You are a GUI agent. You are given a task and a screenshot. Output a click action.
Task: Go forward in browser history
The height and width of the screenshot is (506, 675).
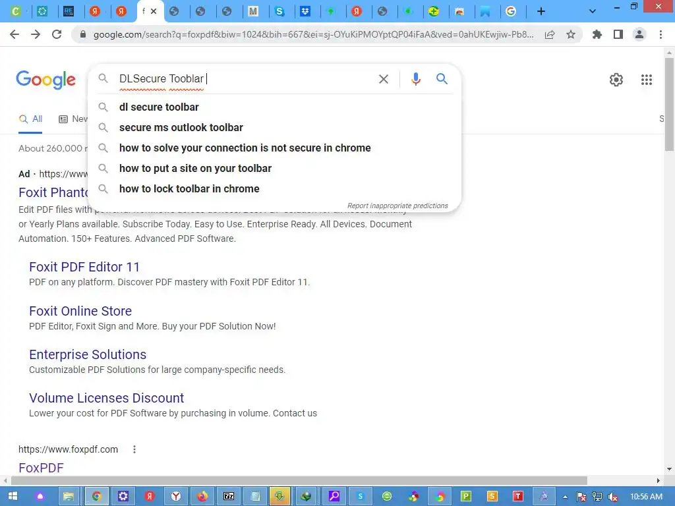click(36, 34)
